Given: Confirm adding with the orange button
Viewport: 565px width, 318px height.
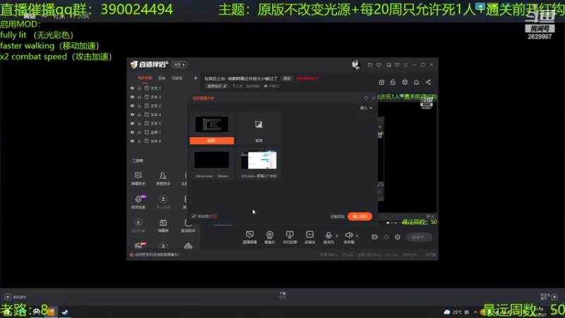Looking at the screenshot, I should coord(359,216).
